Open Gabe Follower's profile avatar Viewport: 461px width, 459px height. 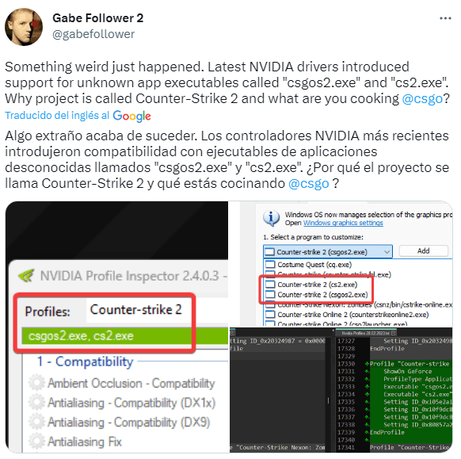24,27
